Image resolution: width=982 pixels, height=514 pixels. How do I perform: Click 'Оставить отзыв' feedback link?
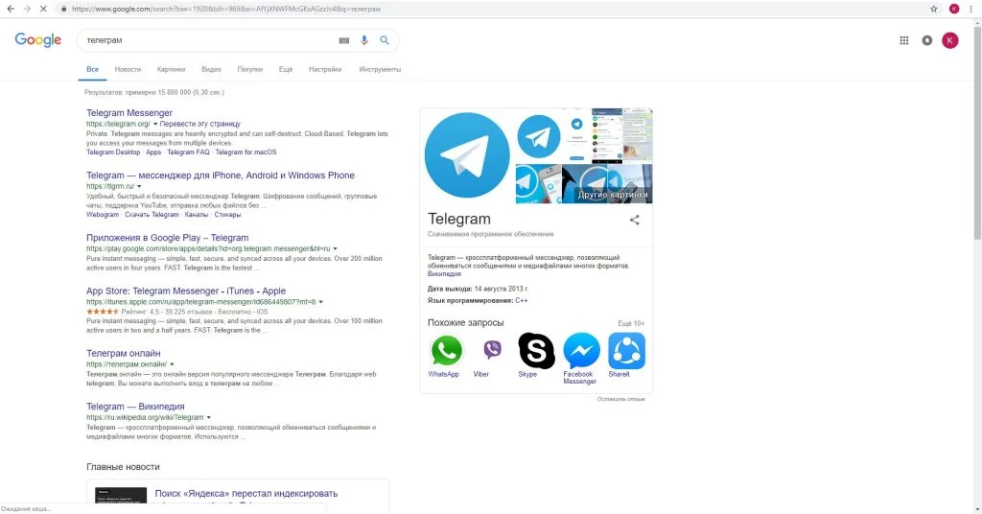click(x=620, y=399)
